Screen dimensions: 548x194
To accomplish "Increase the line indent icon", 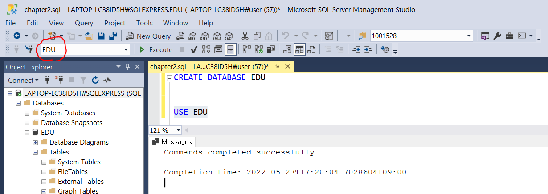I will pyautogui.click(x=368, y=49).
